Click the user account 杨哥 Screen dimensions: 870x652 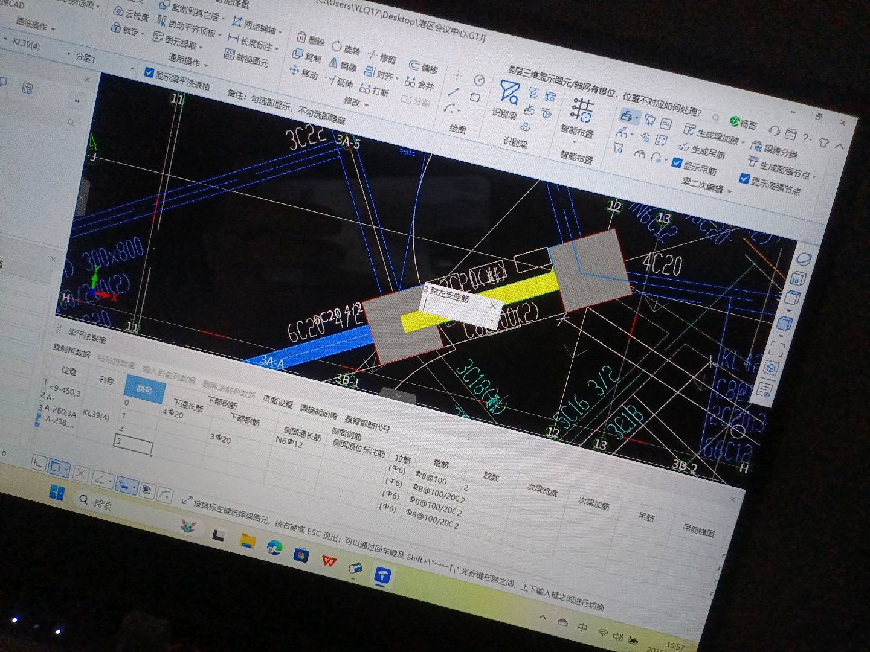743,123
